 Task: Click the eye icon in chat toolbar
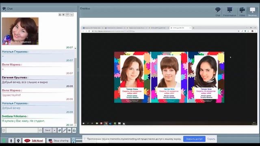69,130
